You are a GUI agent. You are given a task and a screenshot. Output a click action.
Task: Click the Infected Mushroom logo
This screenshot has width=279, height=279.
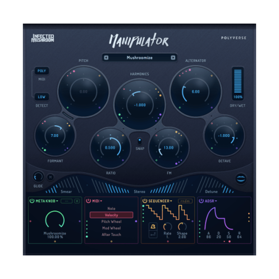(43, 38)
